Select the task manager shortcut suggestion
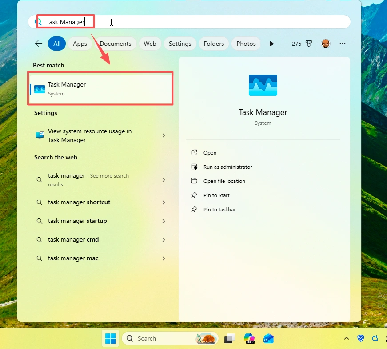 coord(100,202)
